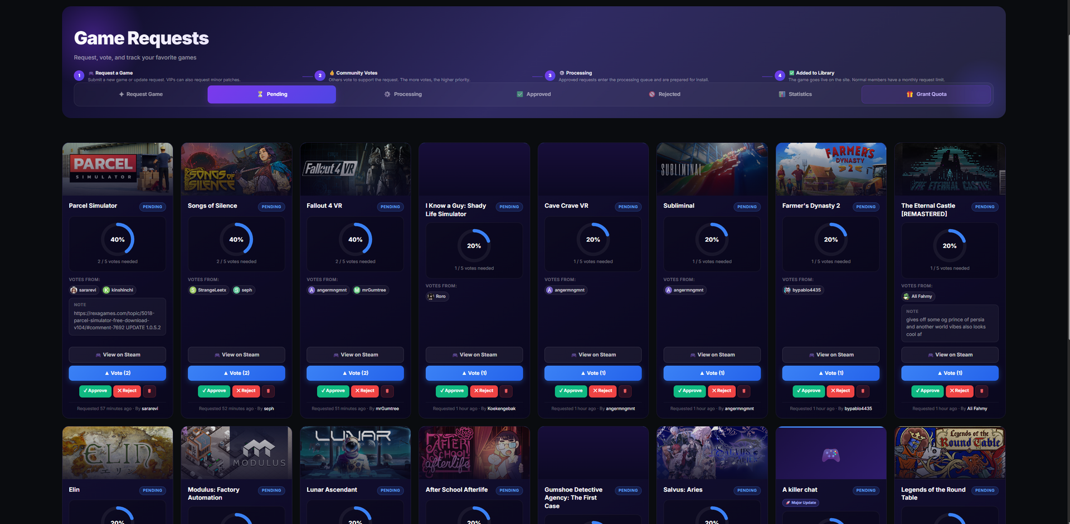
Task: View Songs of Silence on Steam
Action: click(x=236, y=355)
